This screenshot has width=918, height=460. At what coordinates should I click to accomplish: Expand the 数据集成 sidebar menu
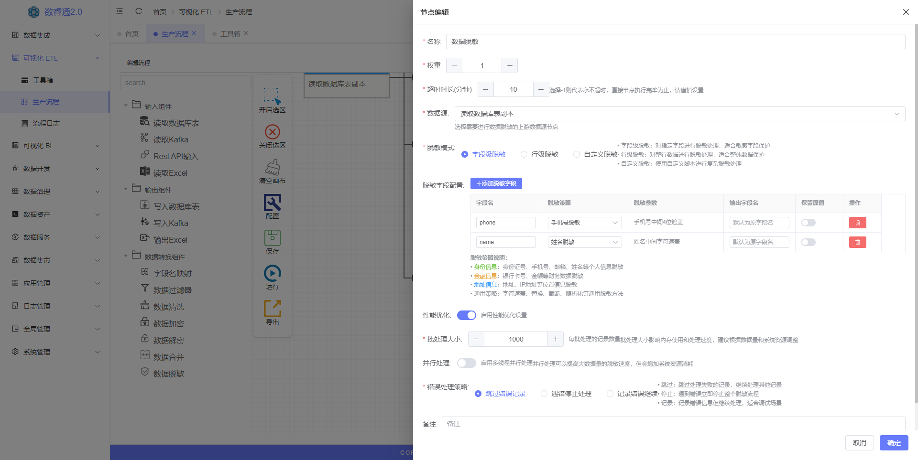coord(55,35)
